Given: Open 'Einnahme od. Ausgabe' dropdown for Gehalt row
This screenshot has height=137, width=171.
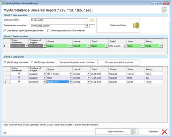Looking at the screenshot, I should [44, 82].
